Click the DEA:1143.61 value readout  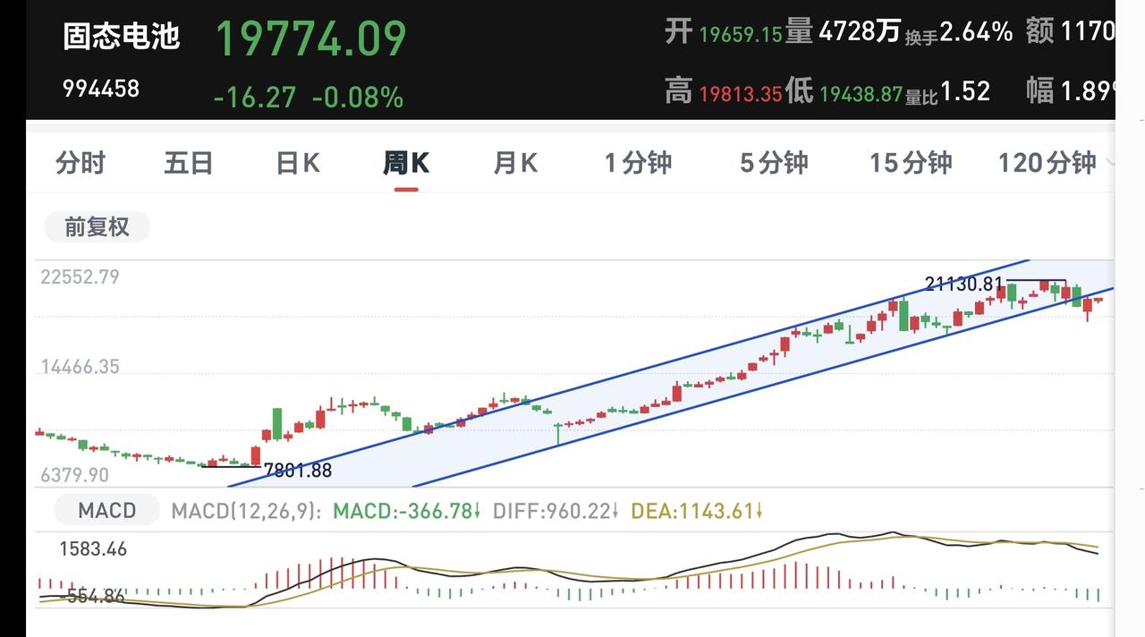697,512
